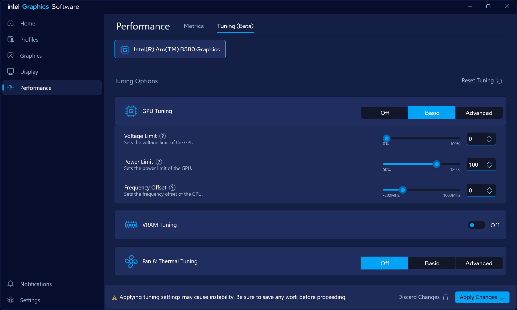The height and width of the screenshot is (310, 517).
Task: Click the Performance gauge icon
Action: point(10,87)
